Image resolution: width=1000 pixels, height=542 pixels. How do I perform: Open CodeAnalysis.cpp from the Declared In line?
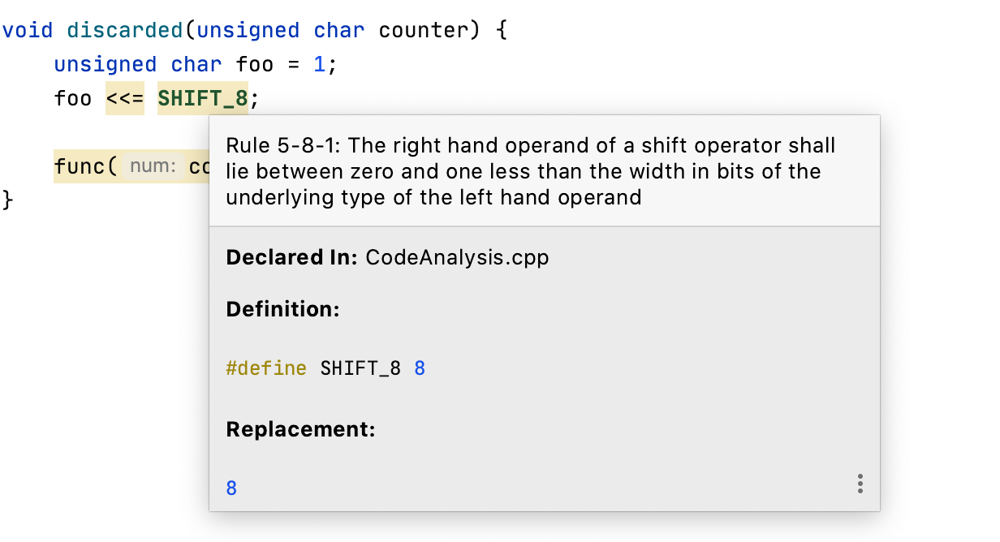[x=457, y=258]
